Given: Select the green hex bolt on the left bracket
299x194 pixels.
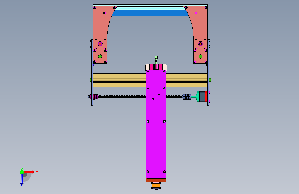Looking at the screenshot, I should click(100, 56).
